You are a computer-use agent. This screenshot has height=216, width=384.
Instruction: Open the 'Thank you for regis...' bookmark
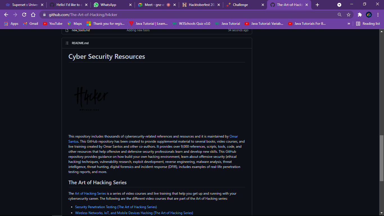105,24
